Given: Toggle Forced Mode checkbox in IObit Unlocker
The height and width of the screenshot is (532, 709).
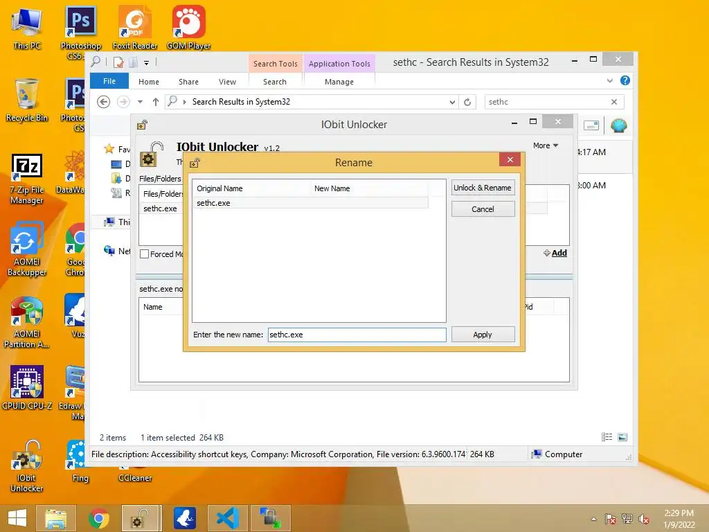Looking at the screenshot, I should (x=144, y=254).
